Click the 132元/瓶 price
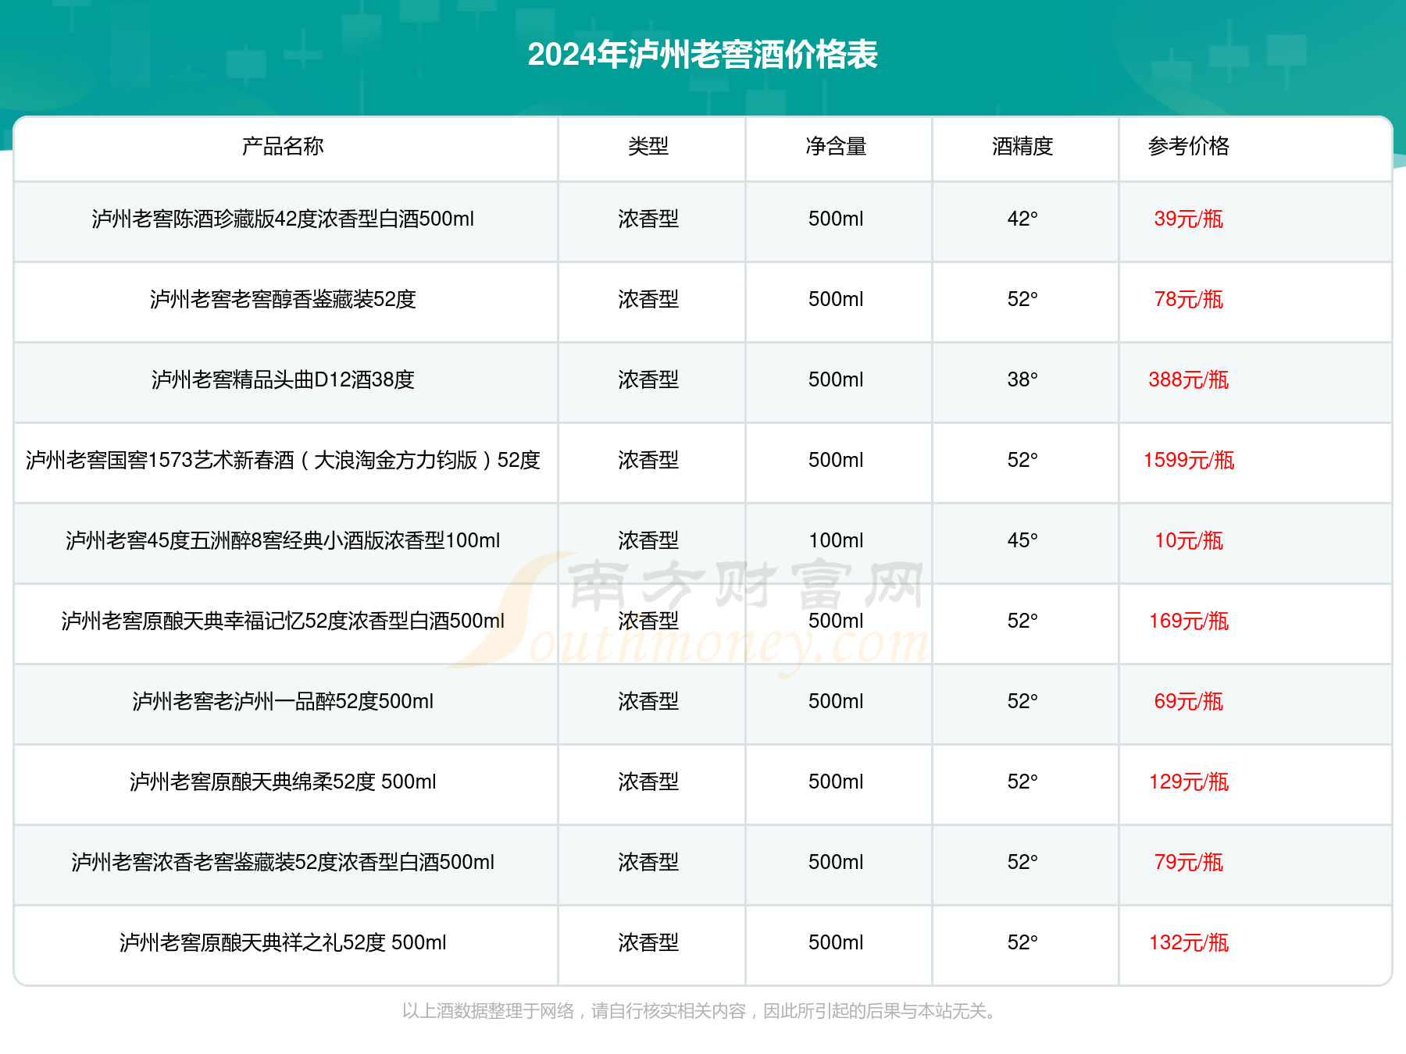 (x=1189, y=942)
